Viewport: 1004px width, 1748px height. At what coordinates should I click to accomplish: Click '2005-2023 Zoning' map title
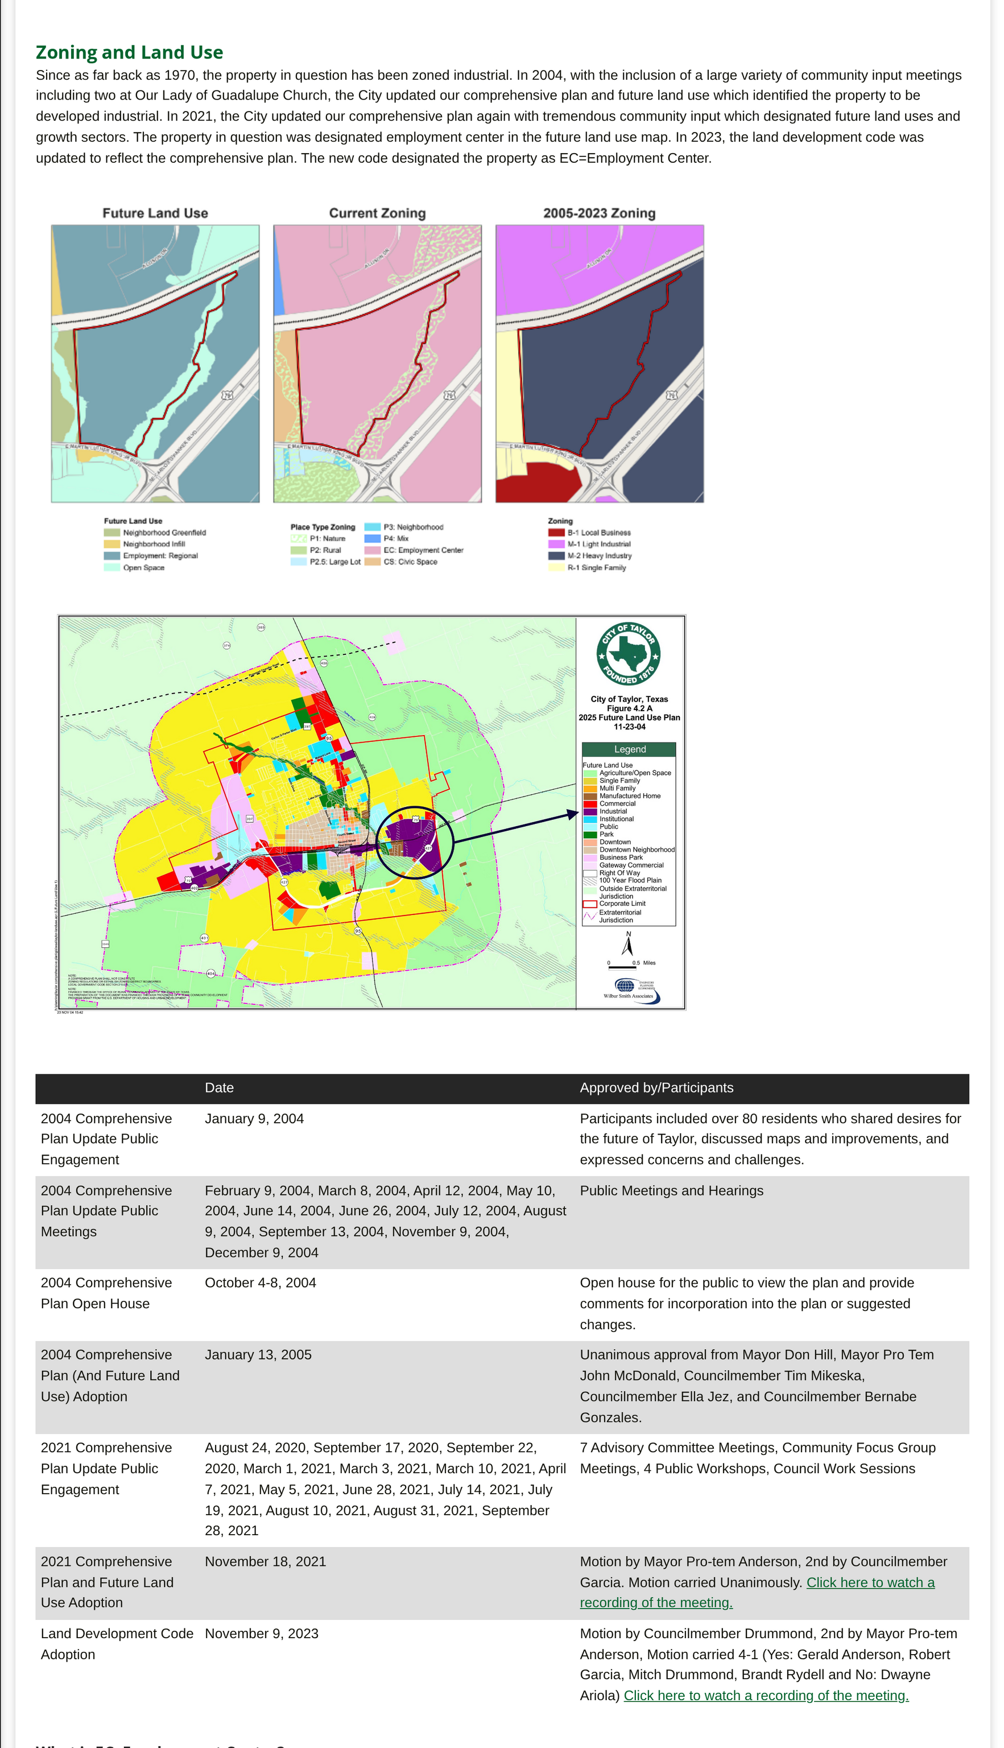tap(599, 213)
